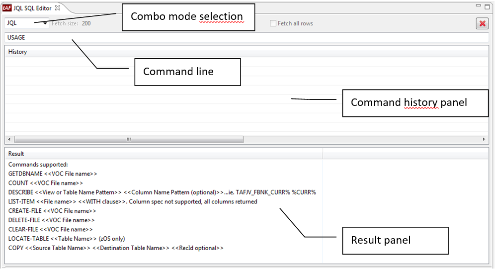Click the red X clear button
Image resolution: width=496 pixels, height=272 pixels.
coord(482,23)
